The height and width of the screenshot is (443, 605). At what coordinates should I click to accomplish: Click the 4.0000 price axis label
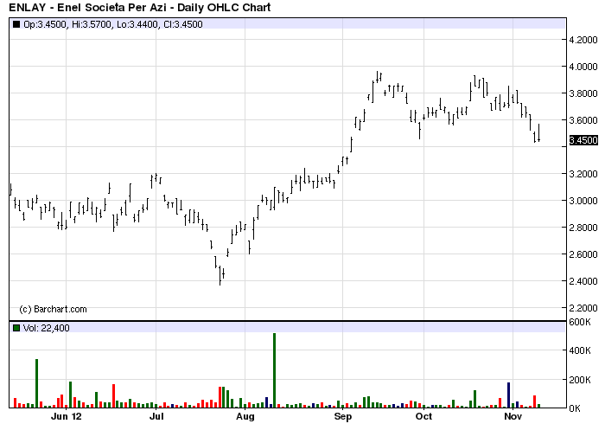point(583,67)
